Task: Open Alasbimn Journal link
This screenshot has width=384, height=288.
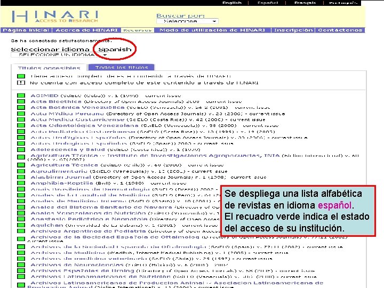Action: pyautogui.click(x=61, y=177)
